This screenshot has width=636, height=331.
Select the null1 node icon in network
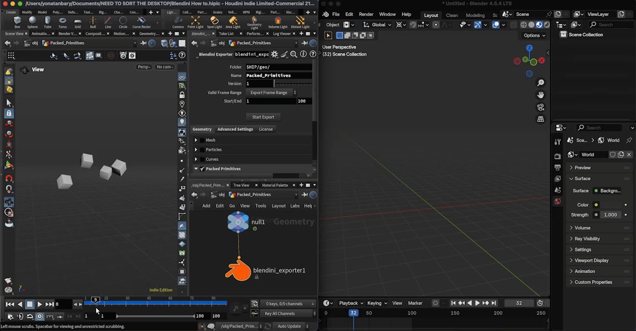click(x=238, y=222)
